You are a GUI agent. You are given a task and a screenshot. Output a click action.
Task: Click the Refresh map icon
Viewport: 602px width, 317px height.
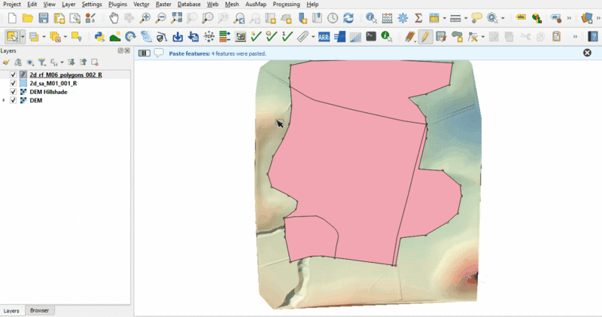click(x=348, y=18)
